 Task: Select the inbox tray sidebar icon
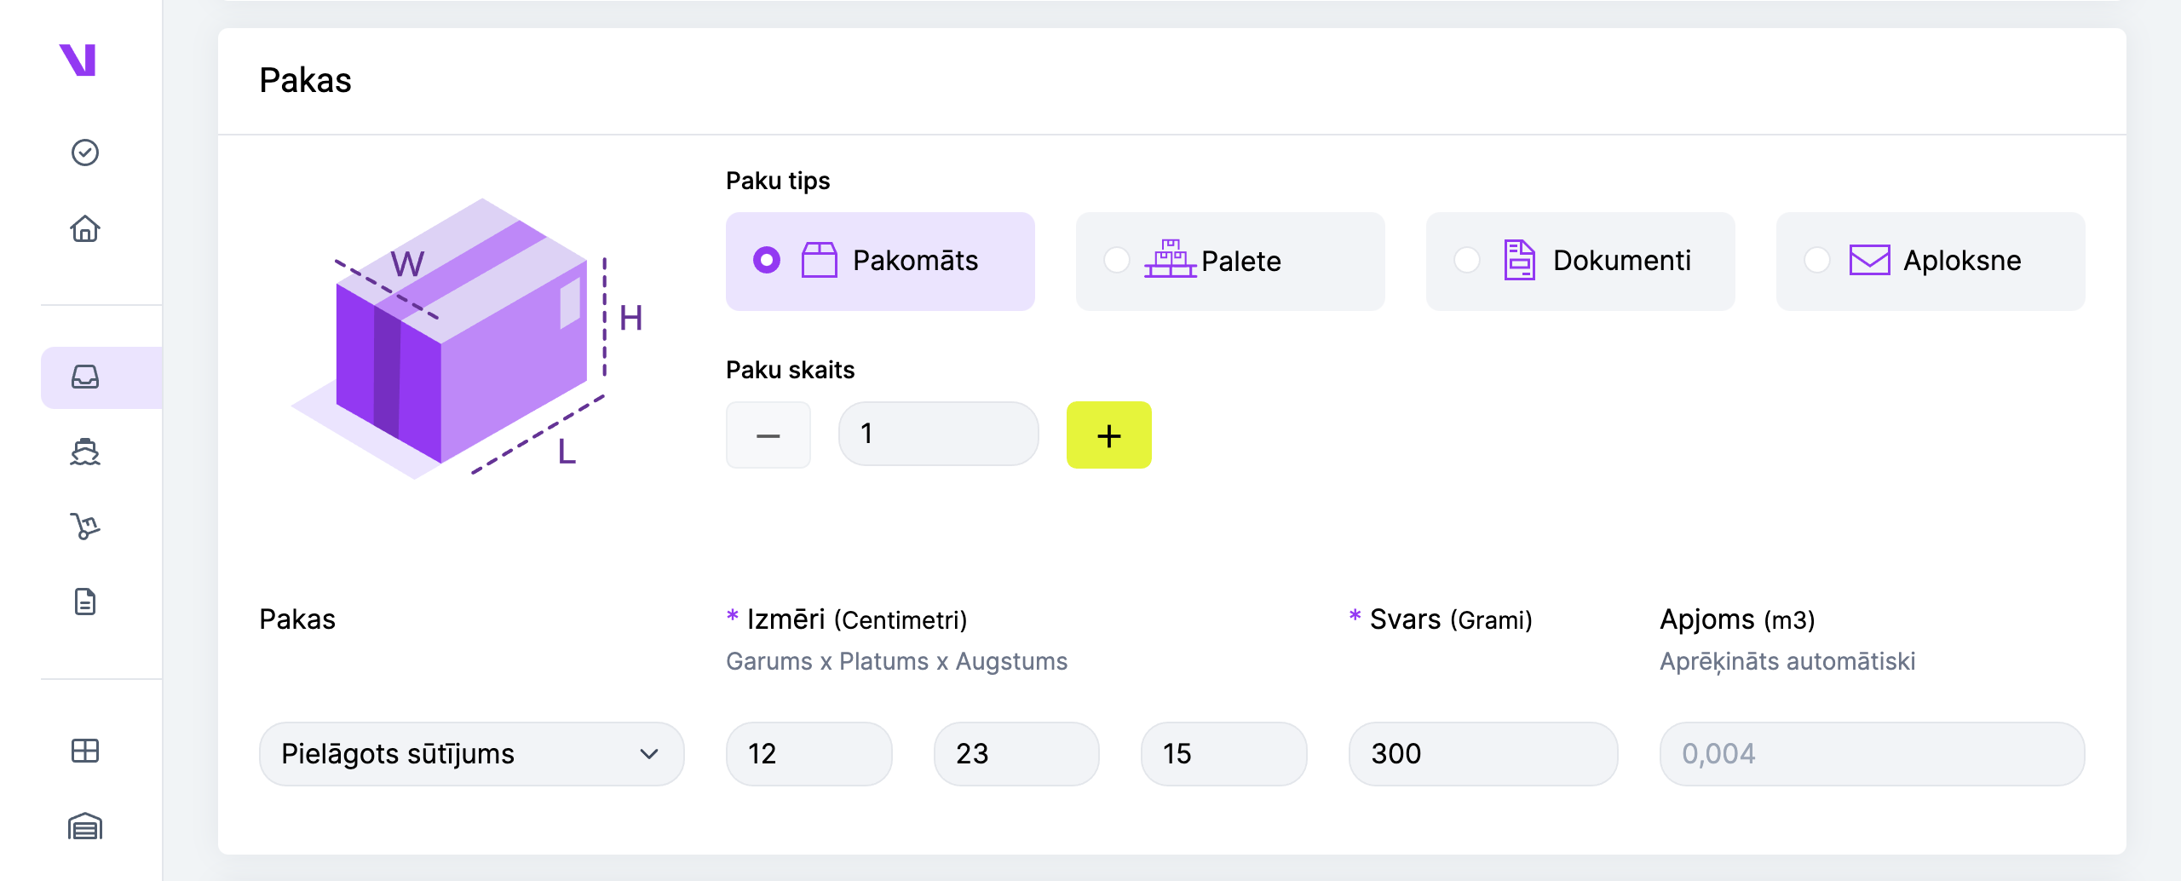click(85, 377)
